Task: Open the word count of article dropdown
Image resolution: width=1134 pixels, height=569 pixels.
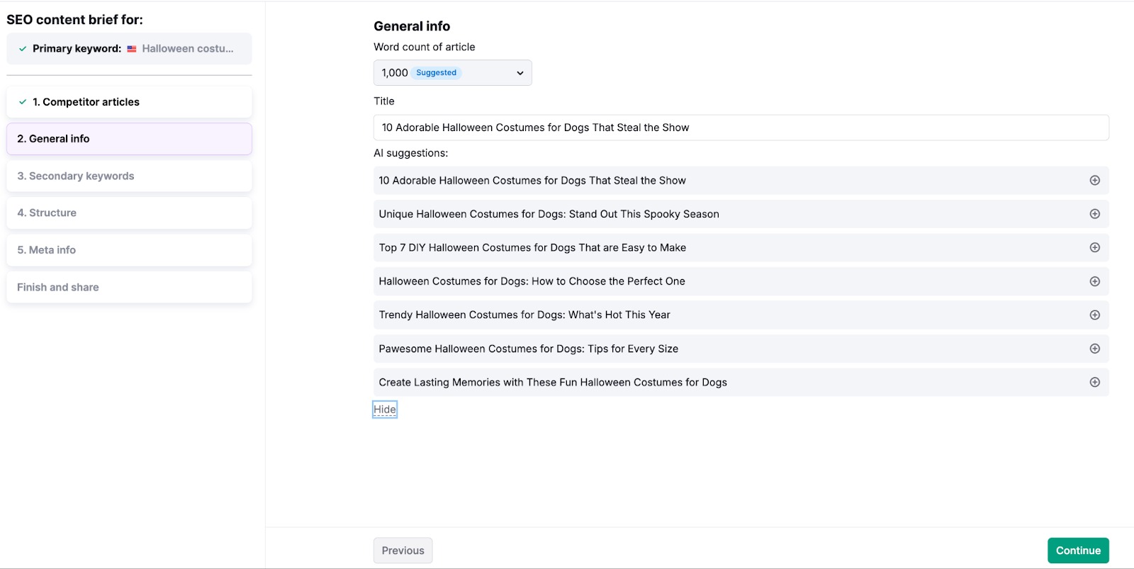Action: [x=452, y=72]
